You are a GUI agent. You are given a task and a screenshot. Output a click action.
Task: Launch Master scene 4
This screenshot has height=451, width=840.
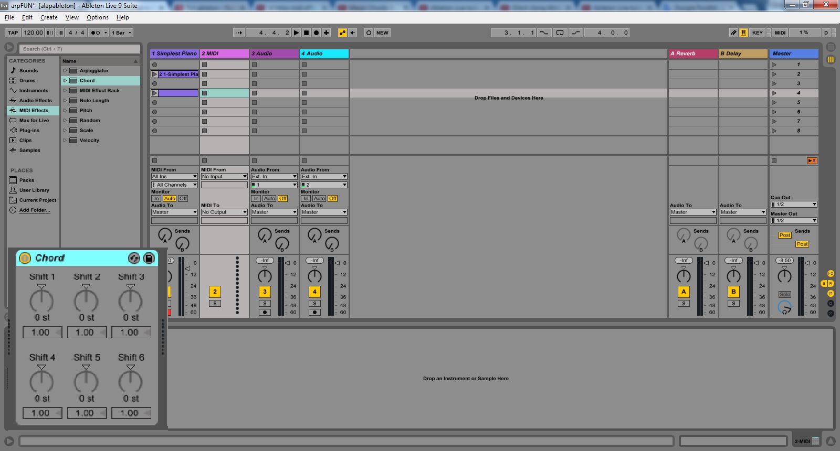(x=774, y=93)
